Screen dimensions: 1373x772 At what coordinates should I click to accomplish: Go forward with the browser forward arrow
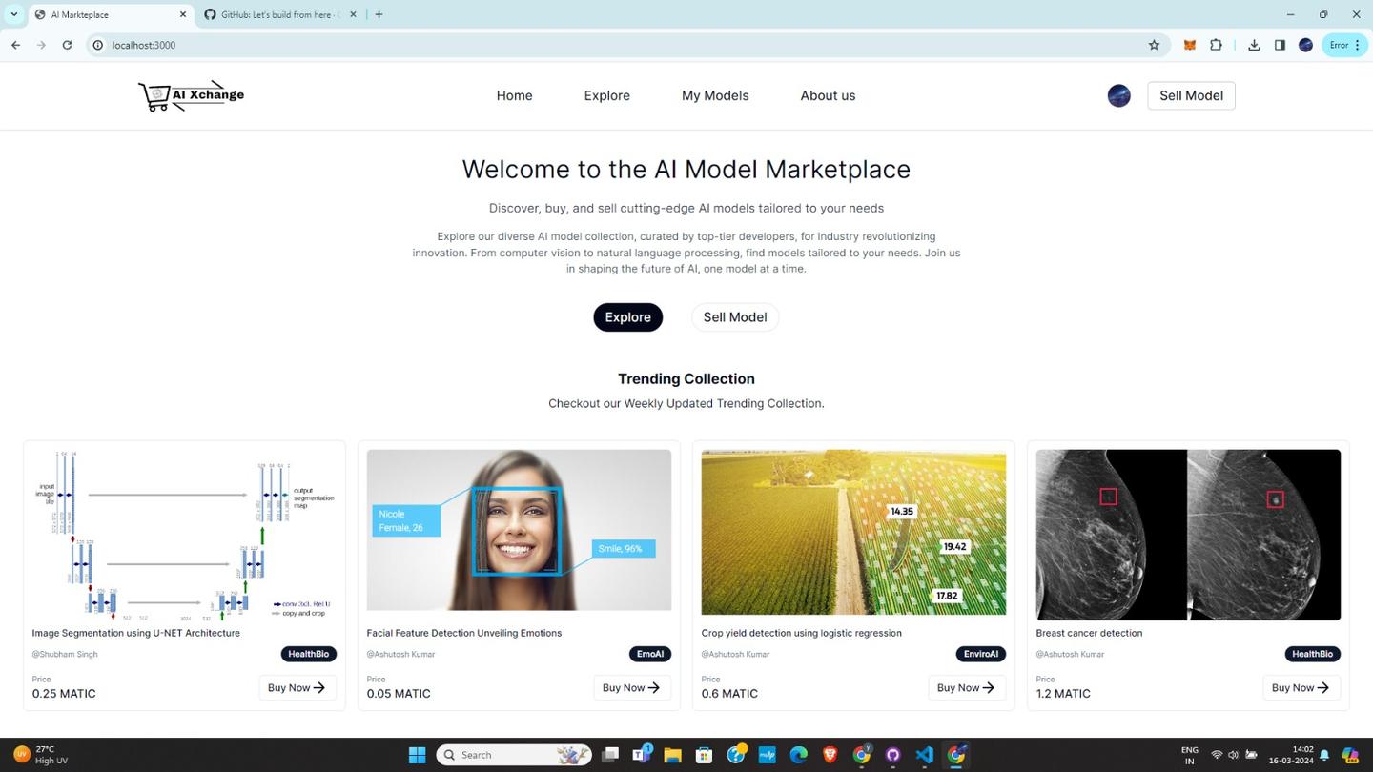pyautogui.click(x=41, y=45)
